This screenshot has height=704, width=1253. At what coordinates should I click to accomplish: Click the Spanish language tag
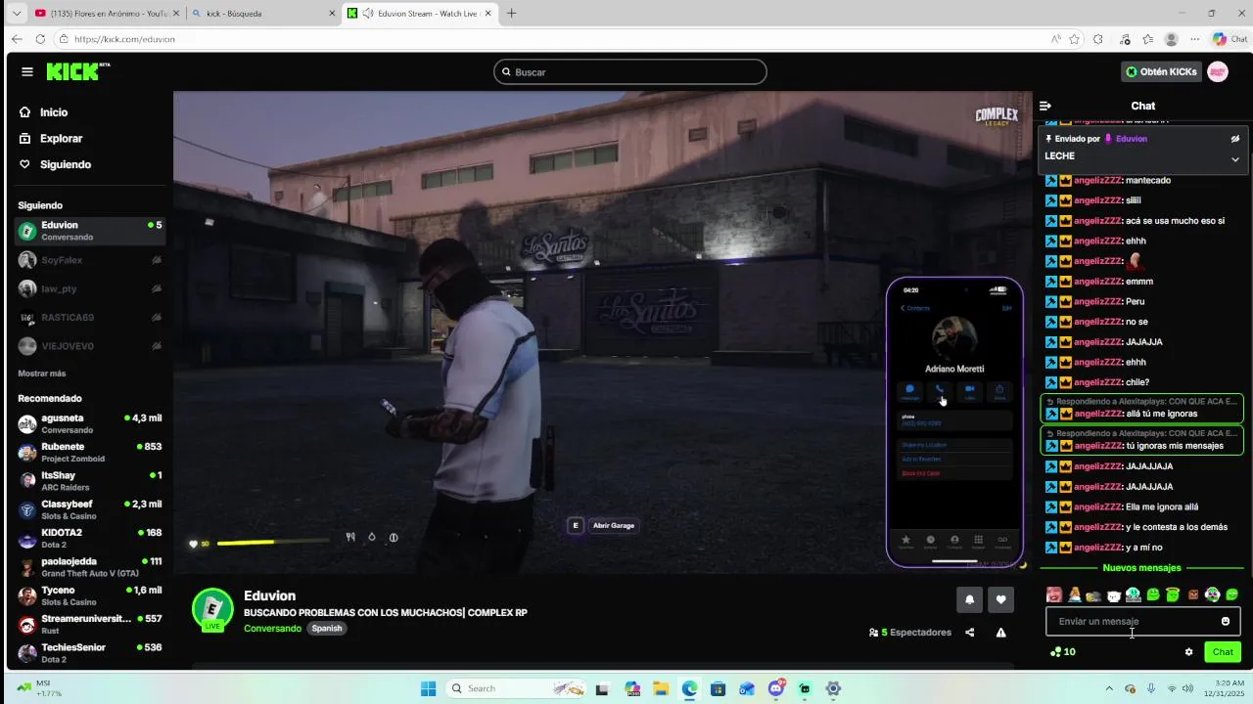pos(326,628)
